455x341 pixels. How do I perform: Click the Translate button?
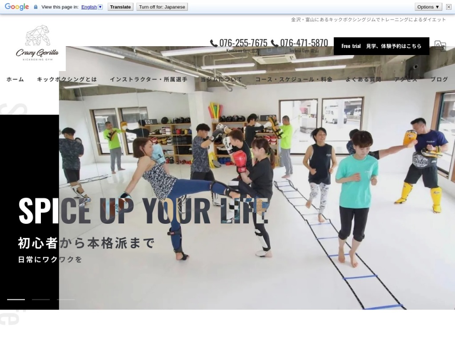click(120, 7)
